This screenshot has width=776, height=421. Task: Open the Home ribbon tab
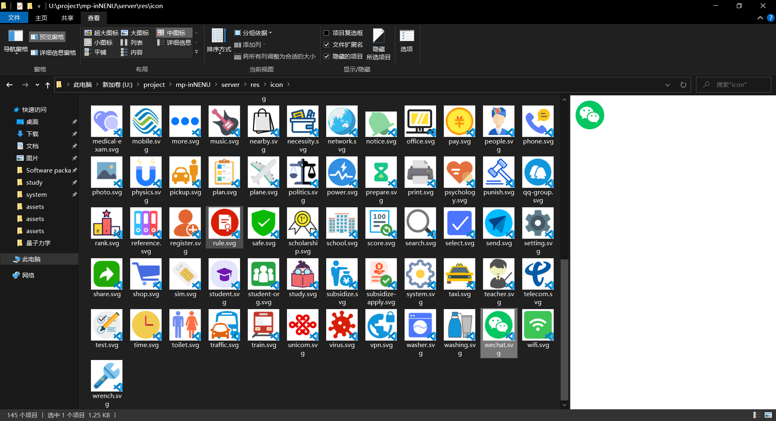click(41, 18)
